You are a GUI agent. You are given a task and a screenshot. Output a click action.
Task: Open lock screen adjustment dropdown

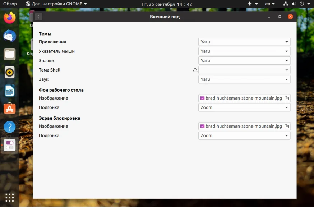pyautogui.click(x=244, y=135)
